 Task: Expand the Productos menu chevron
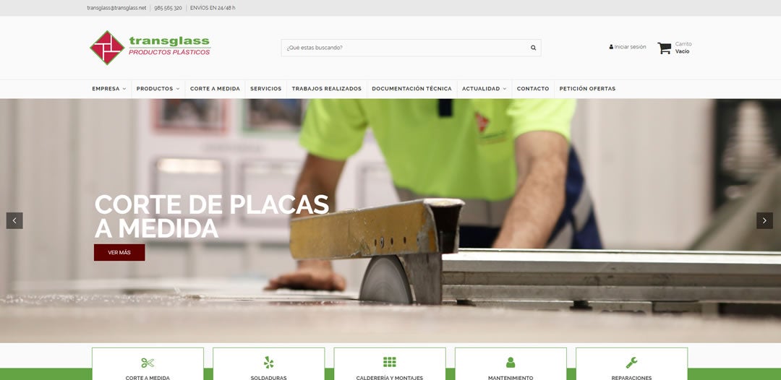point(178,89)
